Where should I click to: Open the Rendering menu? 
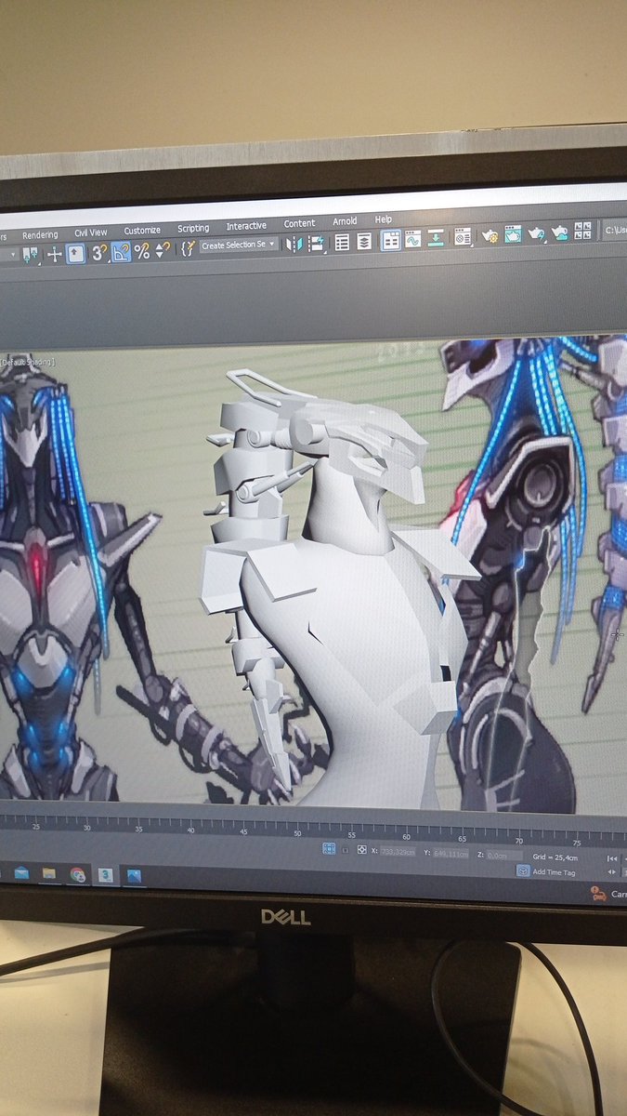coord(39,234)
